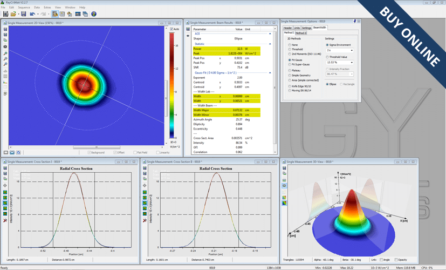Click the cascade windows toolbar icon
The width and height of the screenshot is (446, 270).
85,13
